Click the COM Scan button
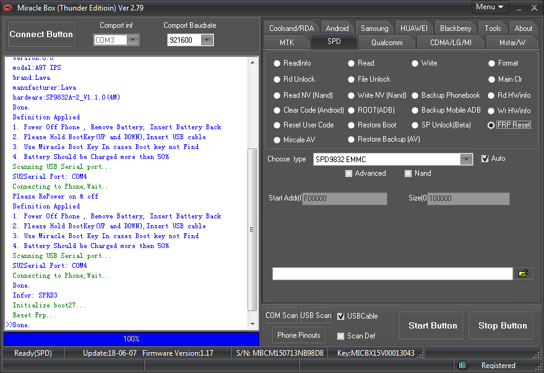544x373 pixels. point(282,315)
